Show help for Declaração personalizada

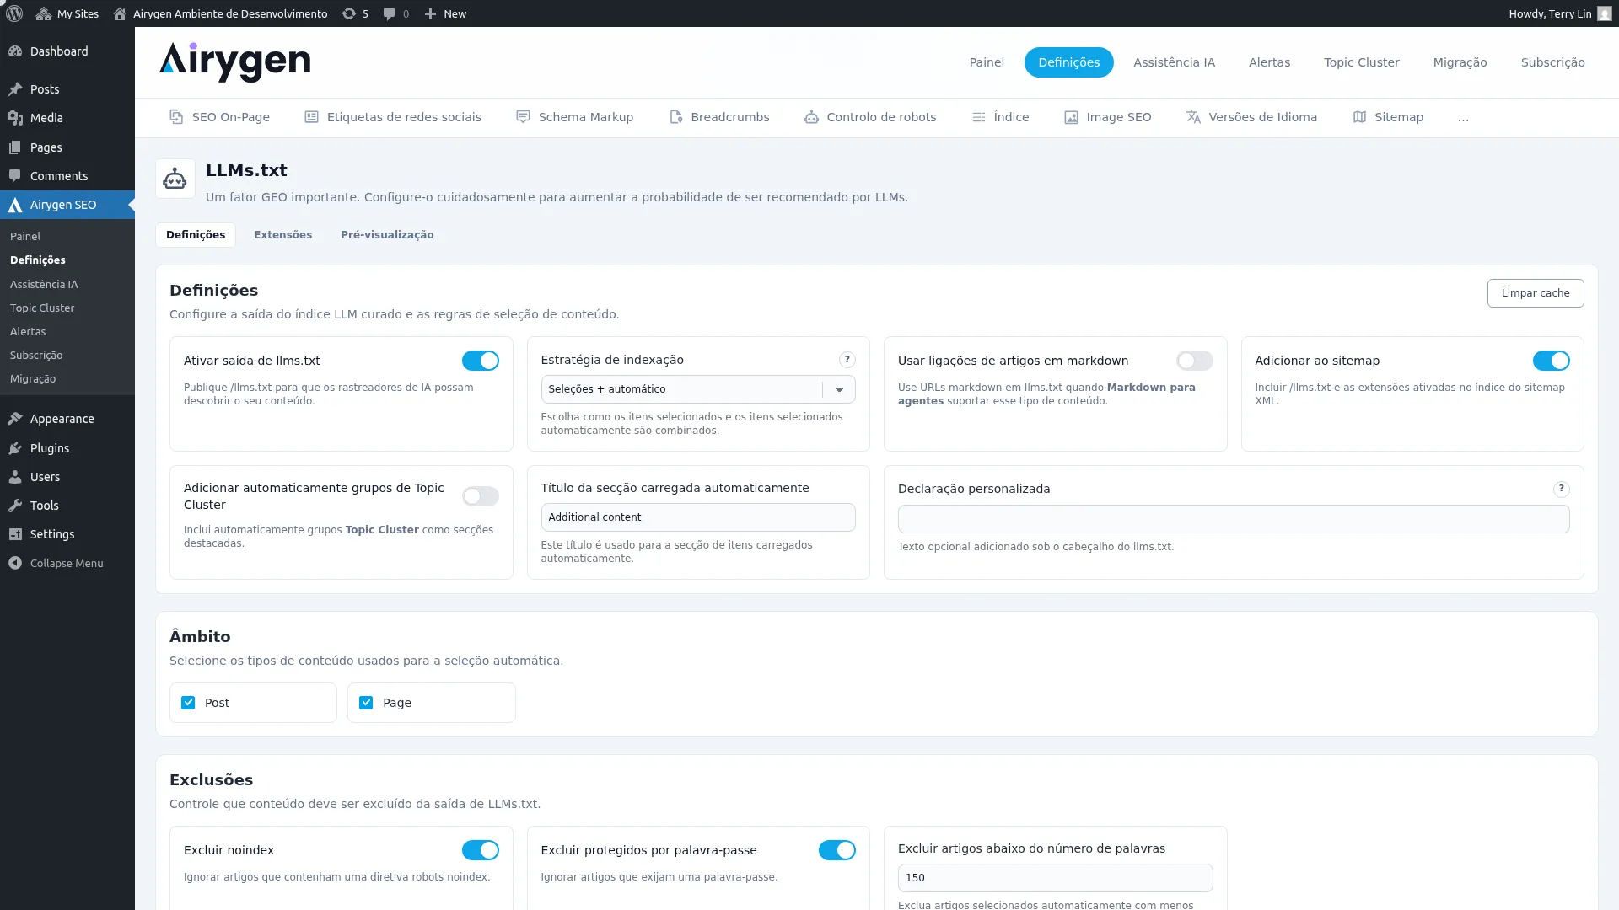tap(1561, 489)
